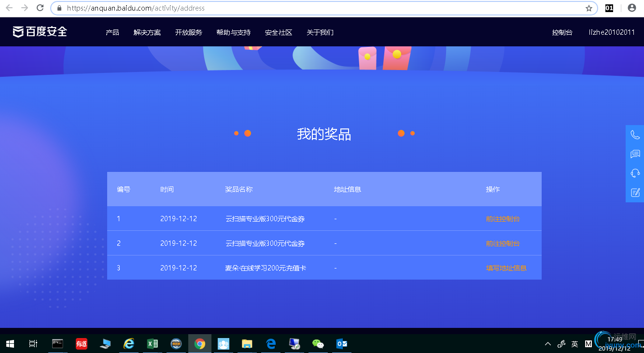Click the 时间 column header
This screenshot has height=353, width=644.
pos(167,189)
